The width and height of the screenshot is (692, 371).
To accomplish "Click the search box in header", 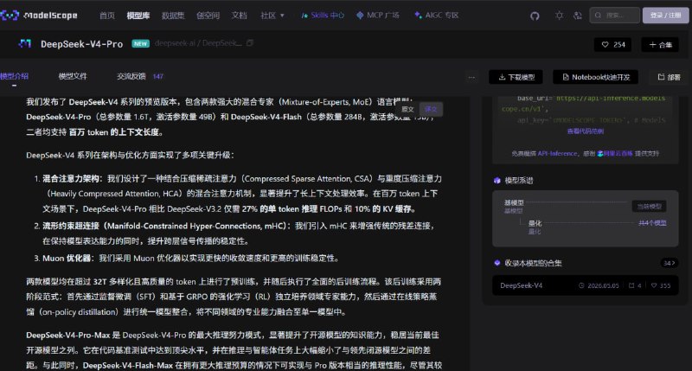I will click(614, 16).
